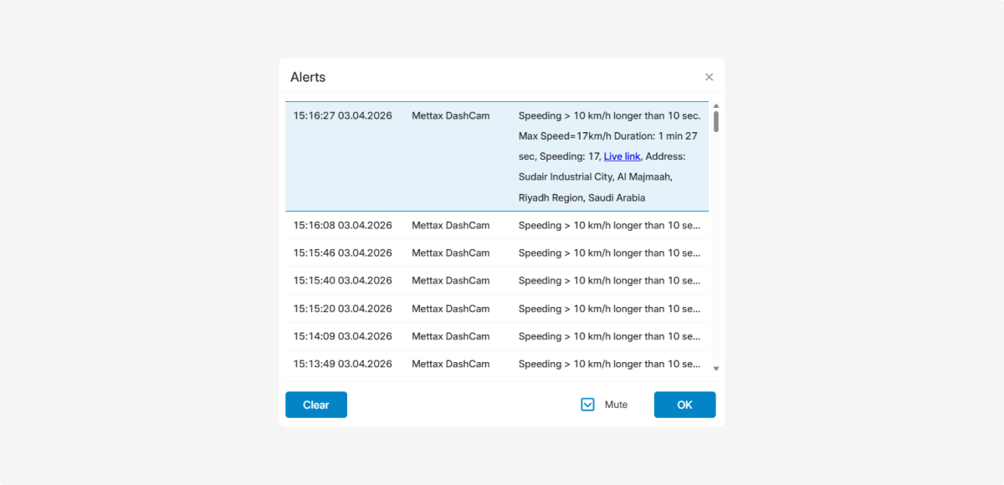Click Mettax DashCam in the 15:16:27 row
Image resolution: width=1004 pixels, height=485 pixels.
point(450,115)
